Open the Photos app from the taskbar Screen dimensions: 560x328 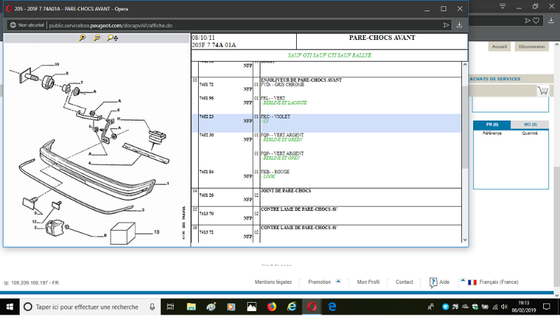pos(251,307)
